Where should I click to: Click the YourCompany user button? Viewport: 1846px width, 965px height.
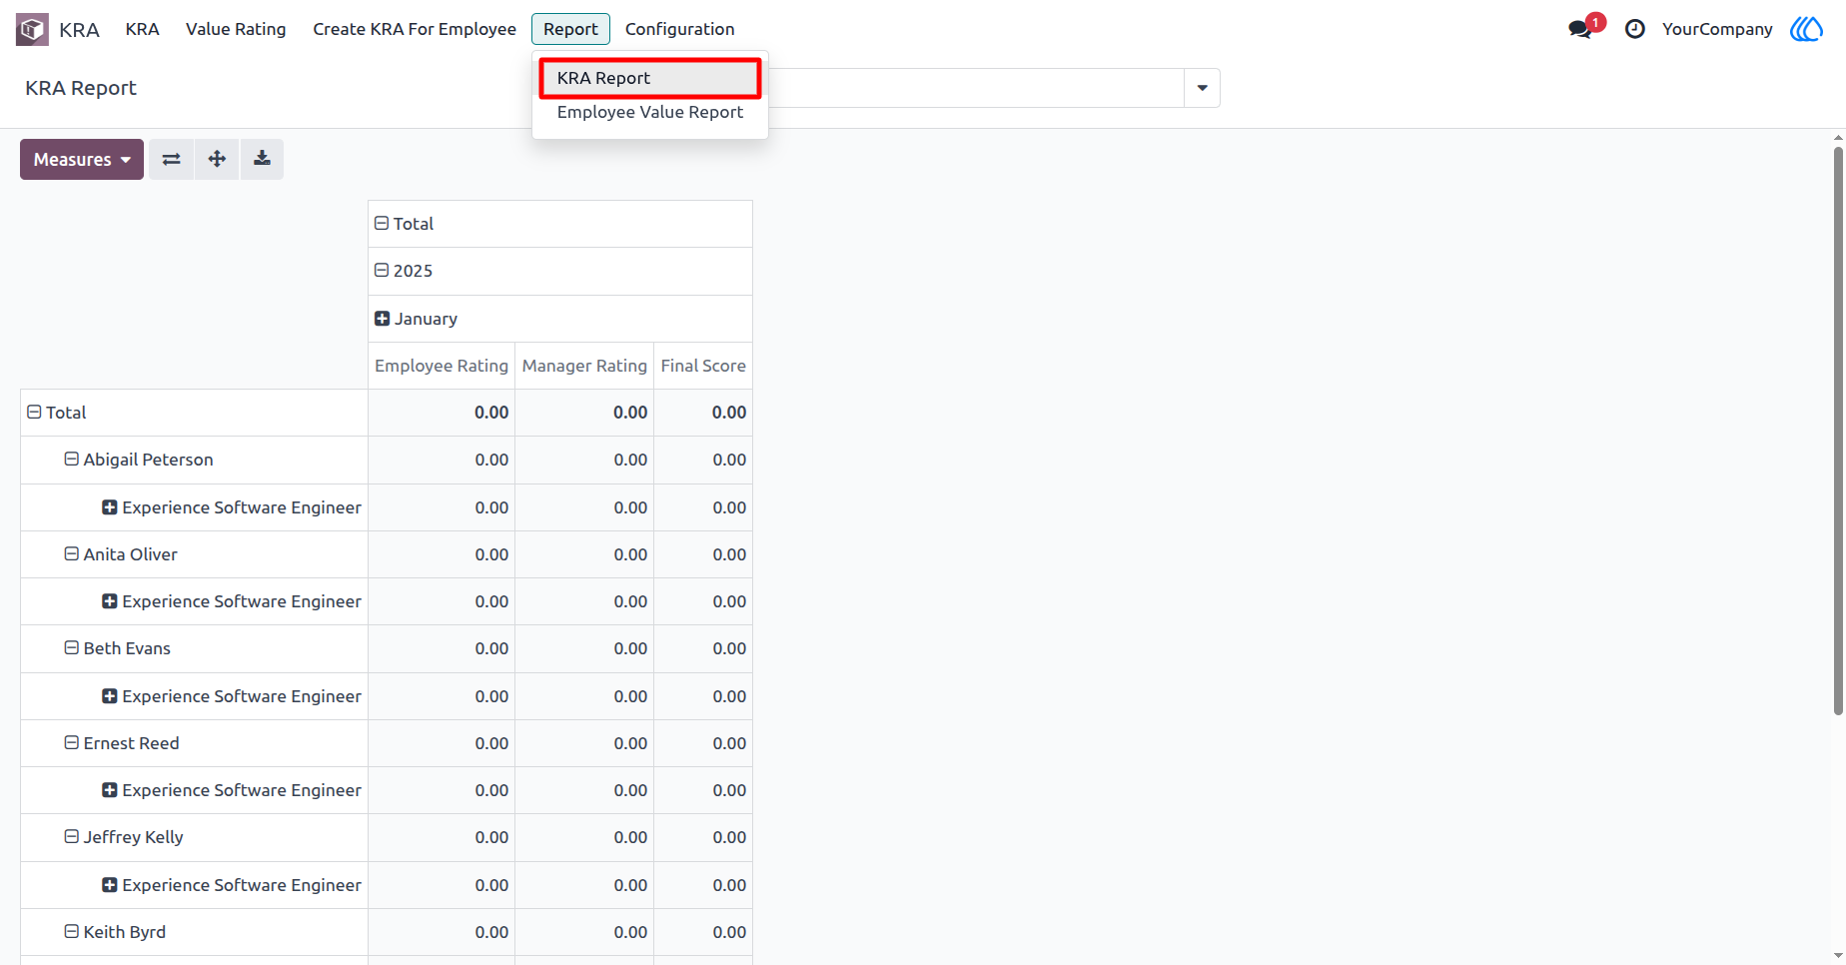pos(1717,29)
